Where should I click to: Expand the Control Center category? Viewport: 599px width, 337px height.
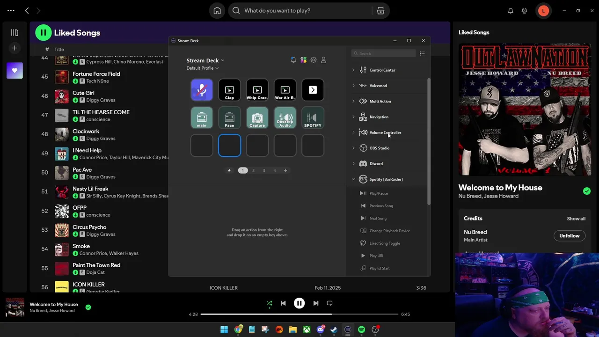click(x=353, y=70)
